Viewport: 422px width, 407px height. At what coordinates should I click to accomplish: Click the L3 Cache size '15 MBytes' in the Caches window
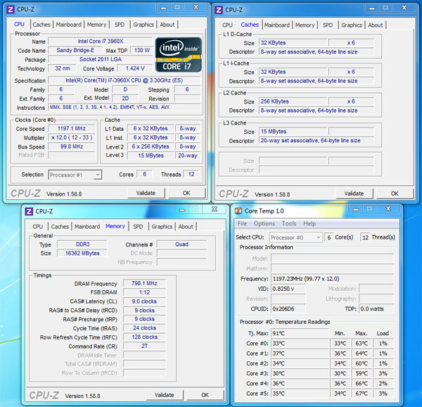coord(293,132)
